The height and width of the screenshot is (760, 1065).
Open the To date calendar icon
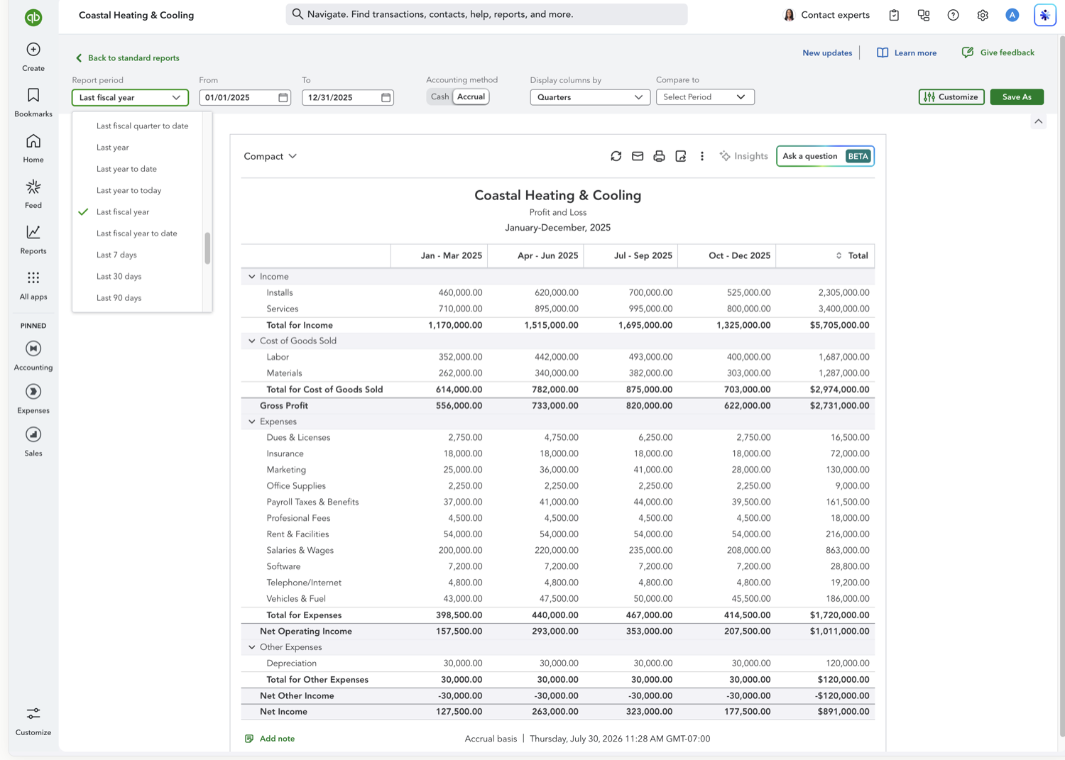(386, 97)
